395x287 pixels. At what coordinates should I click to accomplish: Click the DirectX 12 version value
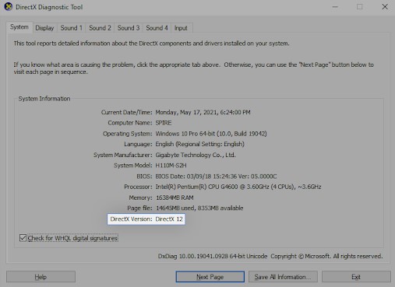169,219
